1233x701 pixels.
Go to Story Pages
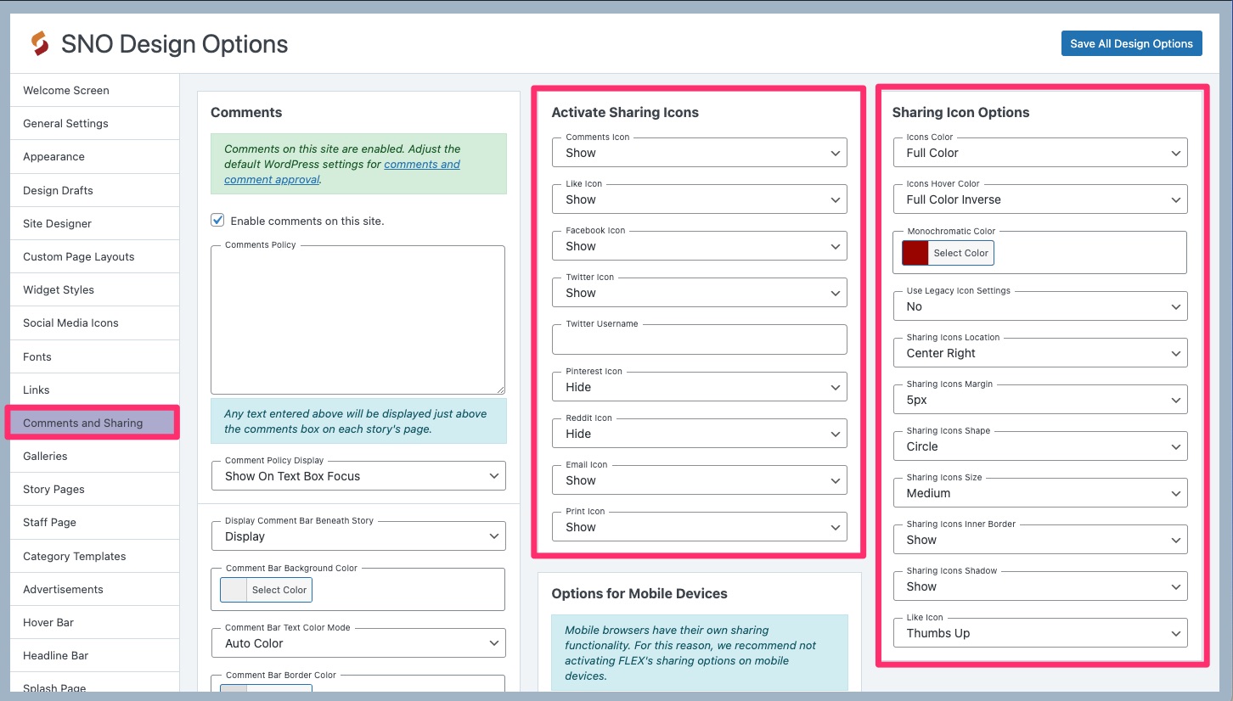tap(94, 489)
